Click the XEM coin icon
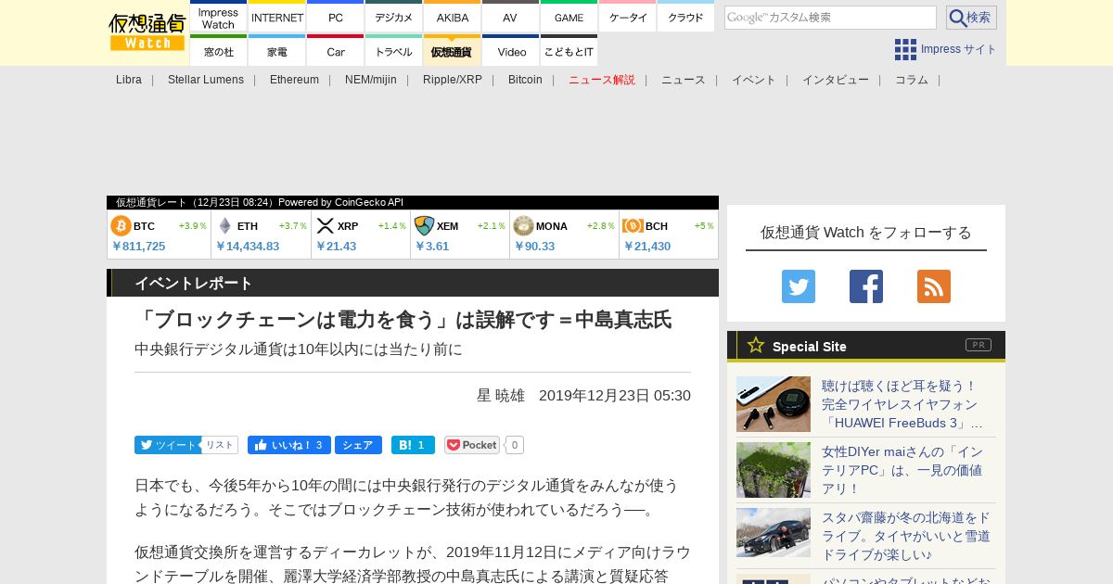This screenshot has width=1113, height=584. 424,226
